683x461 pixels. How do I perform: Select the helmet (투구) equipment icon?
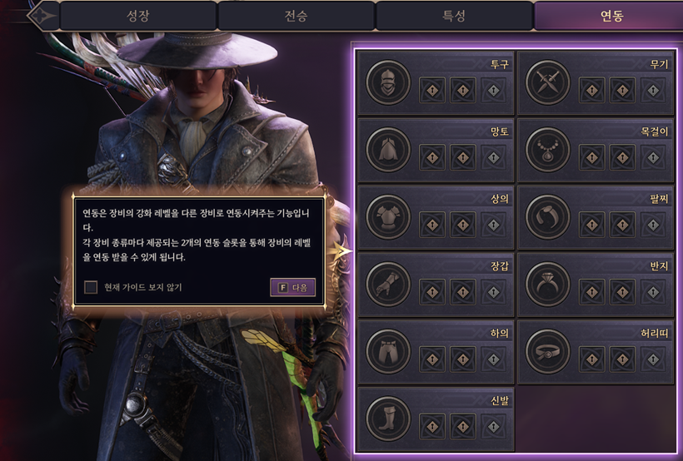[387, 82]
